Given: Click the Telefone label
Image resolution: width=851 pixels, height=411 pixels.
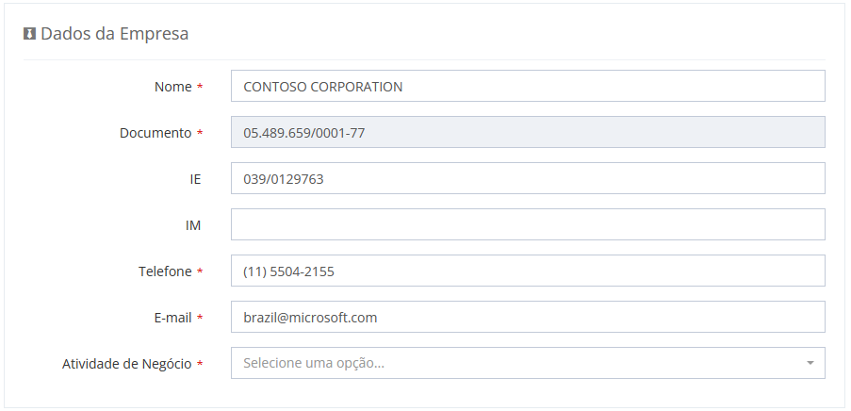Looking at the screenshot, I should pos(165,271).
